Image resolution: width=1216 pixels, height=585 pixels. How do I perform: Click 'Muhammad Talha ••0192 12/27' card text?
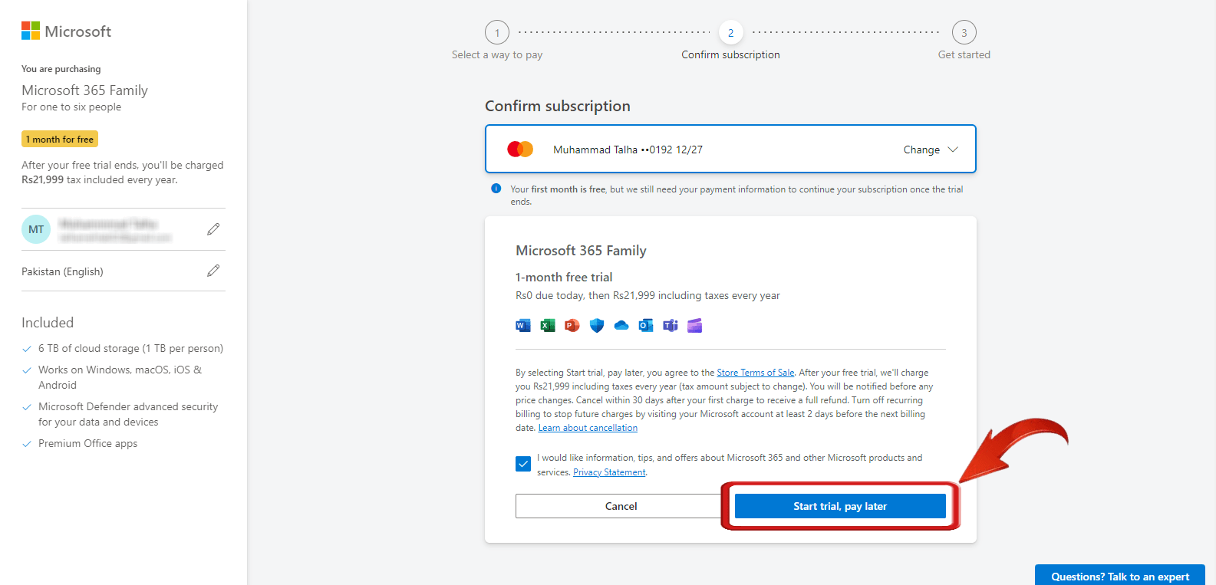click(628, 150)
